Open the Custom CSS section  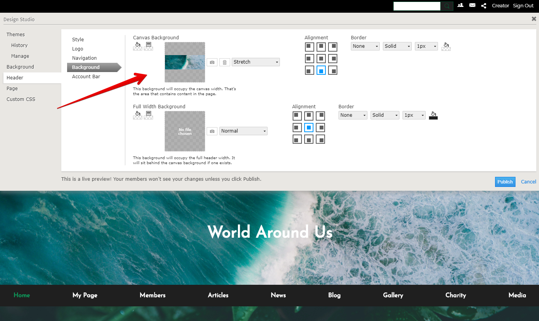(21, 99)
